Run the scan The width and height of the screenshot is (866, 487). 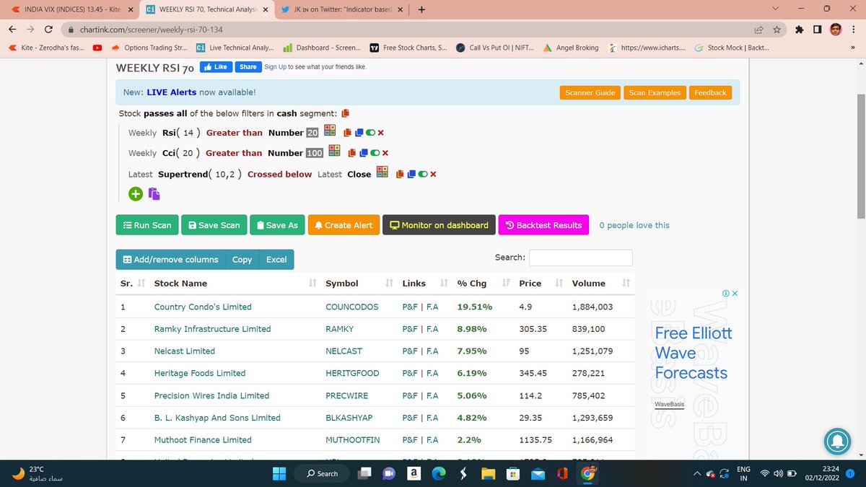pos(146,225)
